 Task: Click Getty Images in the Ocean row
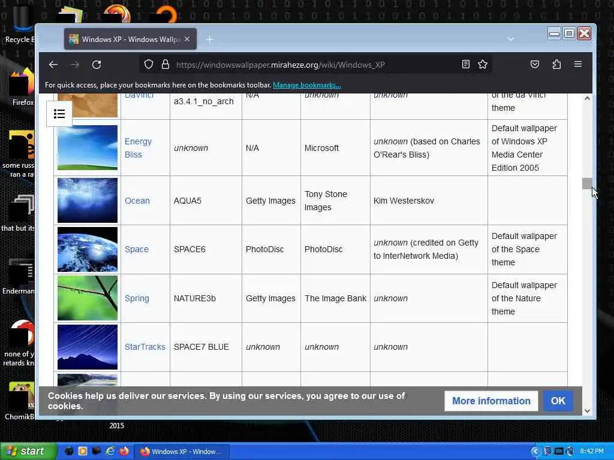(x=270, y=201)
